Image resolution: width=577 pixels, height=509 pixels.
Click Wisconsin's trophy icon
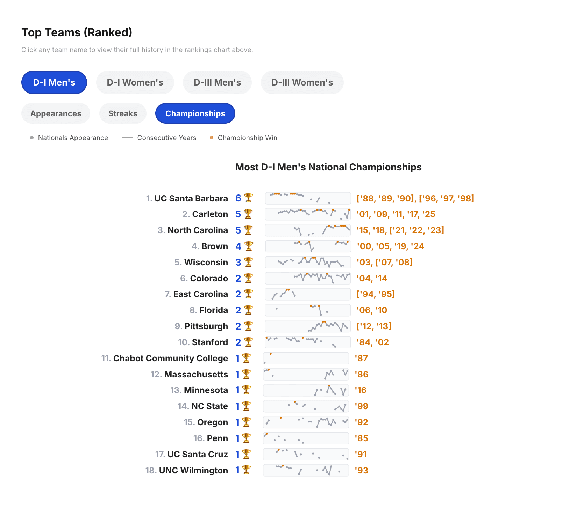pos(248,262)
